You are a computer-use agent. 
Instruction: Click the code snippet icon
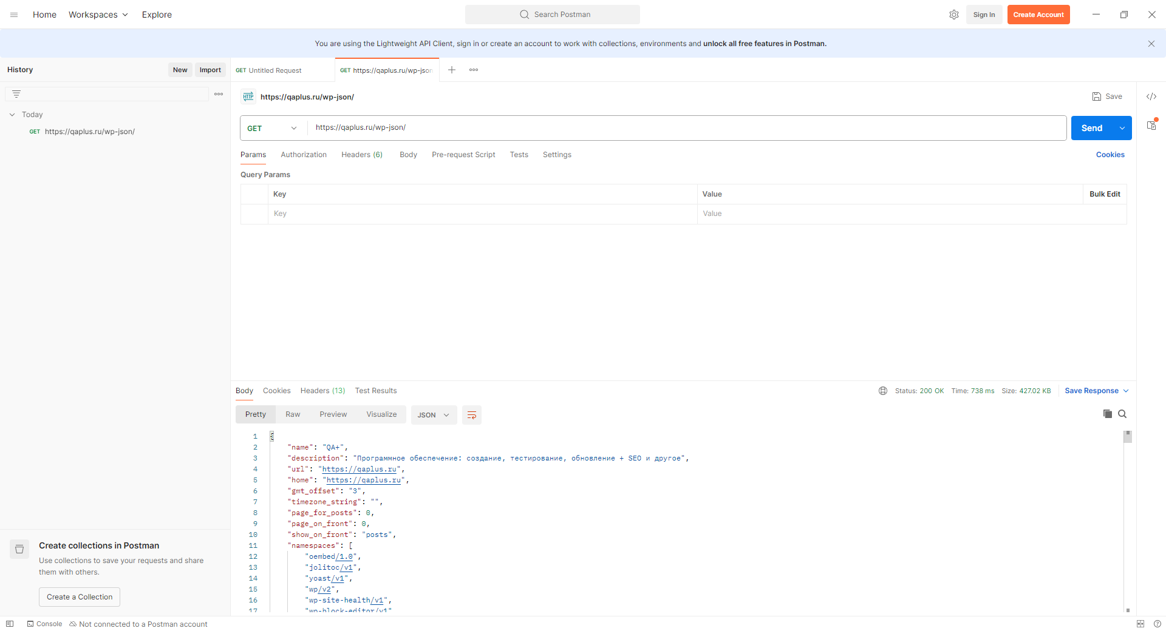[1151, 96]
